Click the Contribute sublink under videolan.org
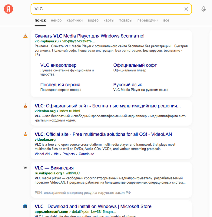Image resolution: width=212 pixels, height=217 pixels. coord(86,154)
